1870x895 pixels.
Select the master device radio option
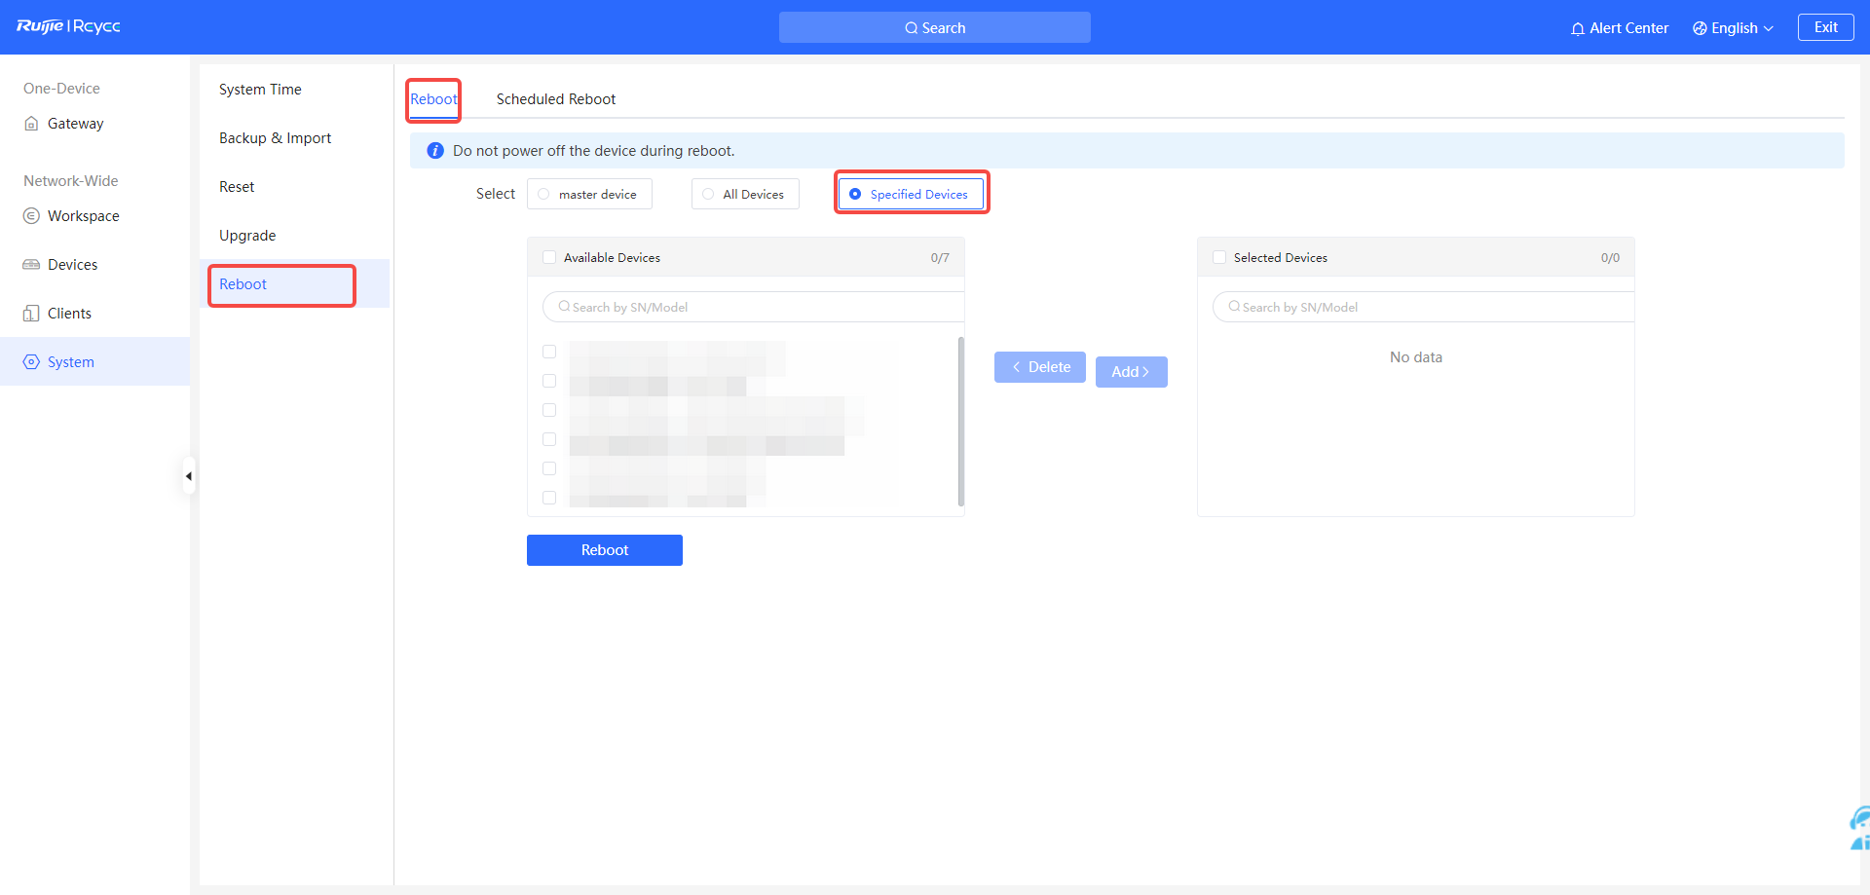coord(543,194)
